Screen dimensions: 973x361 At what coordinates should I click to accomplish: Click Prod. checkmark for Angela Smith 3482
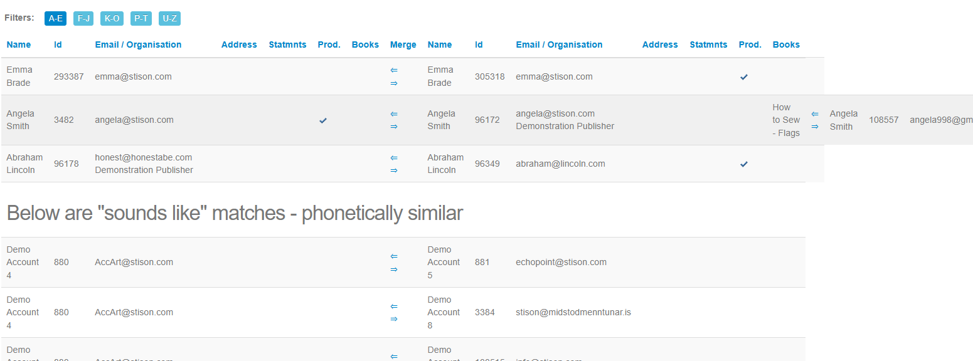pos(322,120)
